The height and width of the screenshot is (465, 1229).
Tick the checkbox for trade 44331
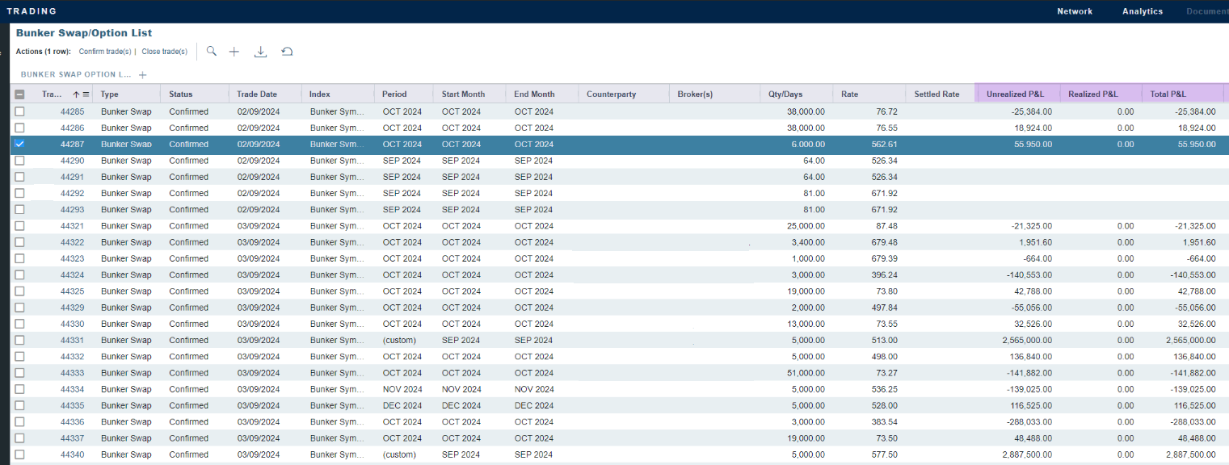19,340
